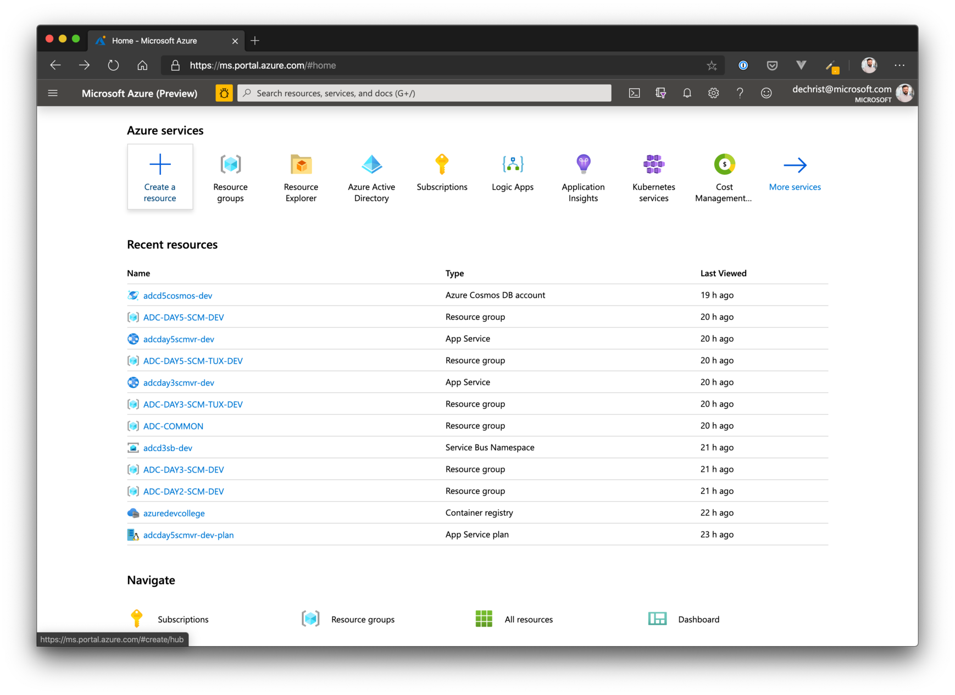This screenshot has height=695, width=955.
Task: Open the notifications bell
Action: coord(687,93)
